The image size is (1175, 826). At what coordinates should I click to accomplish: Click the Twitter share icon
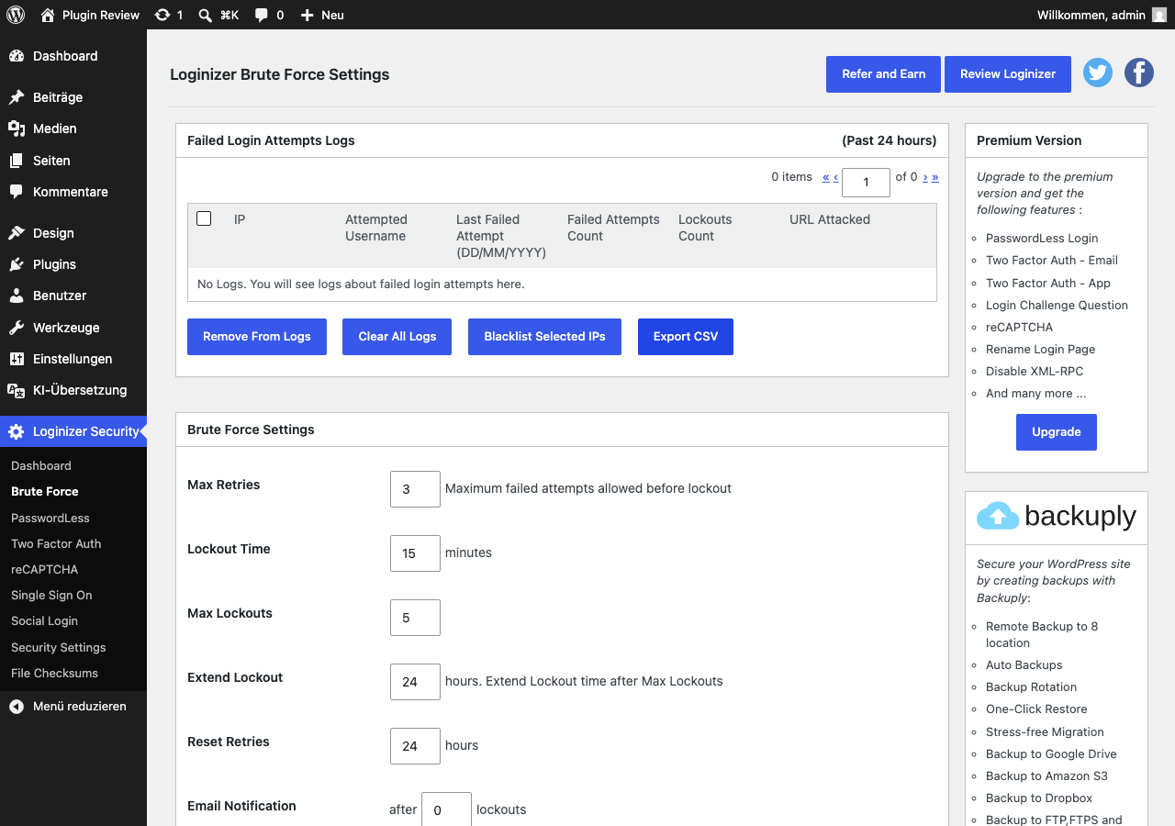tap(1098, 73)
